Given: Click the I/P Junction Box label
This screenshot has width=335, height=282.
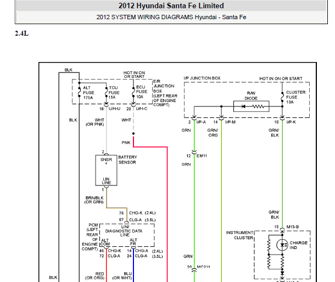Looking at the screenshot, I should [202, 78].
